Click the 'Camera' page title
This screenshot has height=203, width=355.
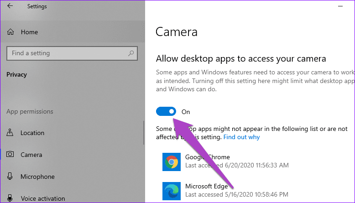[x=177, y=31]
